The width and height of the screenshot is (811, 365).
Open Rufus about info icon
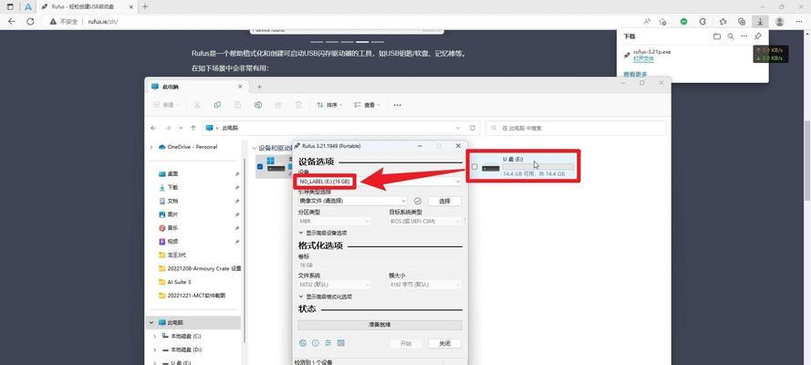pos(315,343)
